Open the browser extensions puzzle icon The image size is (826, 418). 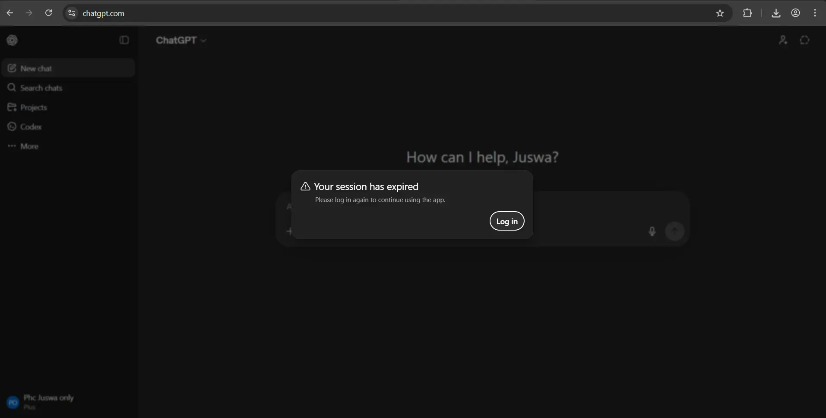747,13
